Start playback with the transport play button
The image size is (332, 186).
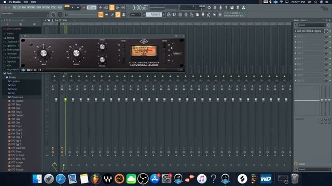click(73, 8)
